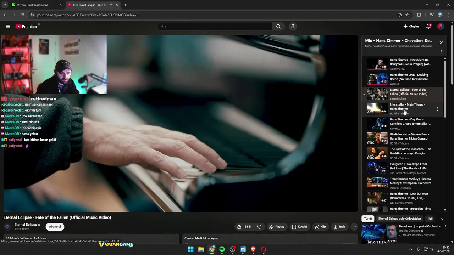The width and height of the screenshot is (454, 255).
Task: Install app icon in address bar
Action: 399,15
